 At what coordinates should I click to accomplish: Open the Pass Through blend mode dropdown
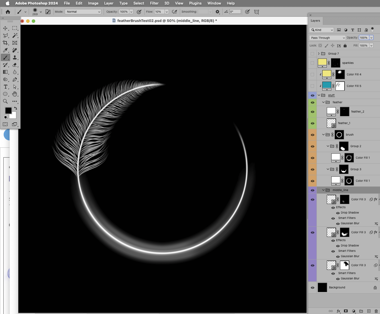[x=327, y=37]
